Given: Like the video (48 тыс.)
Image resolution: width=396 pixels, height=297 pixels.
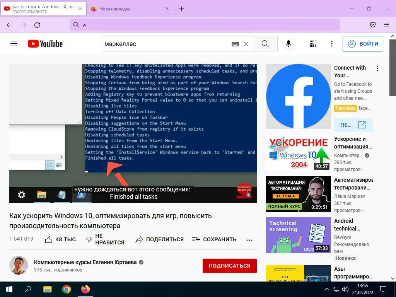Looking at the screenshot, I should click(x=61, y=239).
